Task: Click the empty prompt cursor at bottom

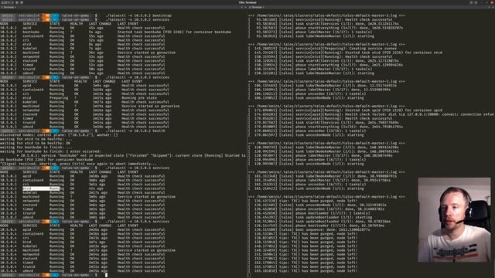Action: [x=106, y=275]
